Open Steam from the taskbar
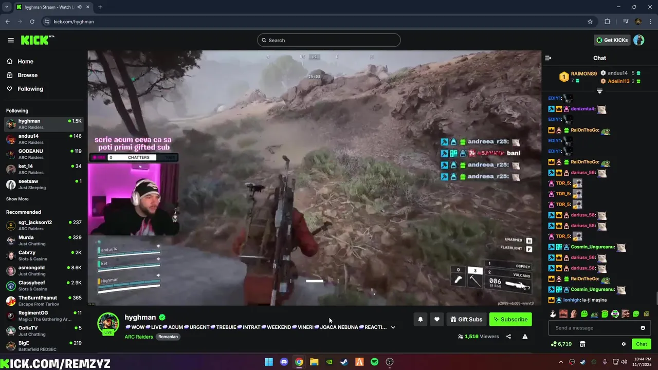The image size is (658, 370). point(344,362)
